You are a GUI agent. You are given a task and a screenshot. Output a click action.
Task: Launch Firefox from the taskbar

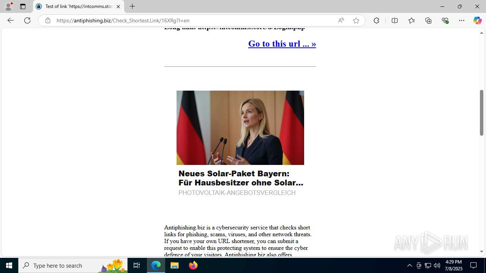[193, 265]
